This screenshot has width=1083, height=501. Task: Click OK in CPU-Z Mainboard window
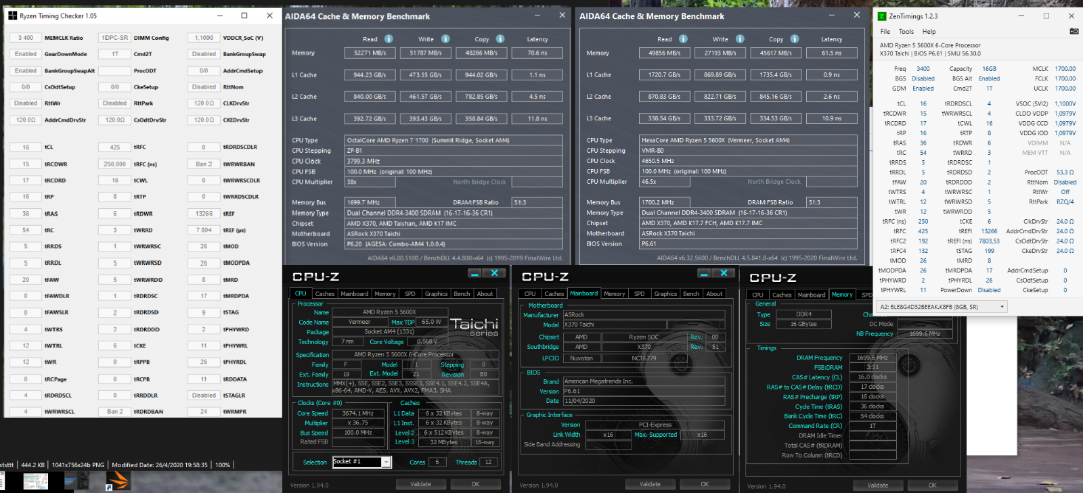(705, 484)
